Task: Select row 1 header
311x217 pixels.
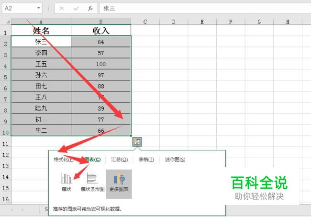Action: click(6, 30)
